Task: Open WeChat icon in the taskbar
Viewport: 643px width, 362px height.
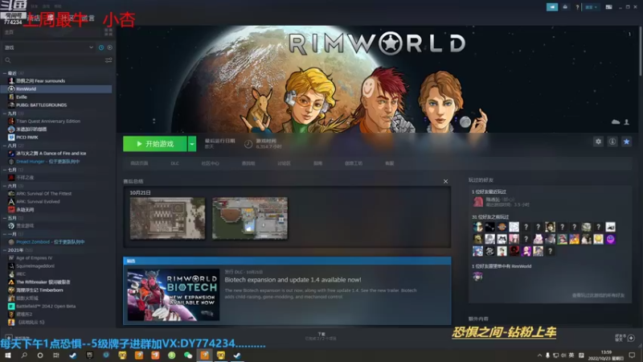Action: [x=188, y=355]
